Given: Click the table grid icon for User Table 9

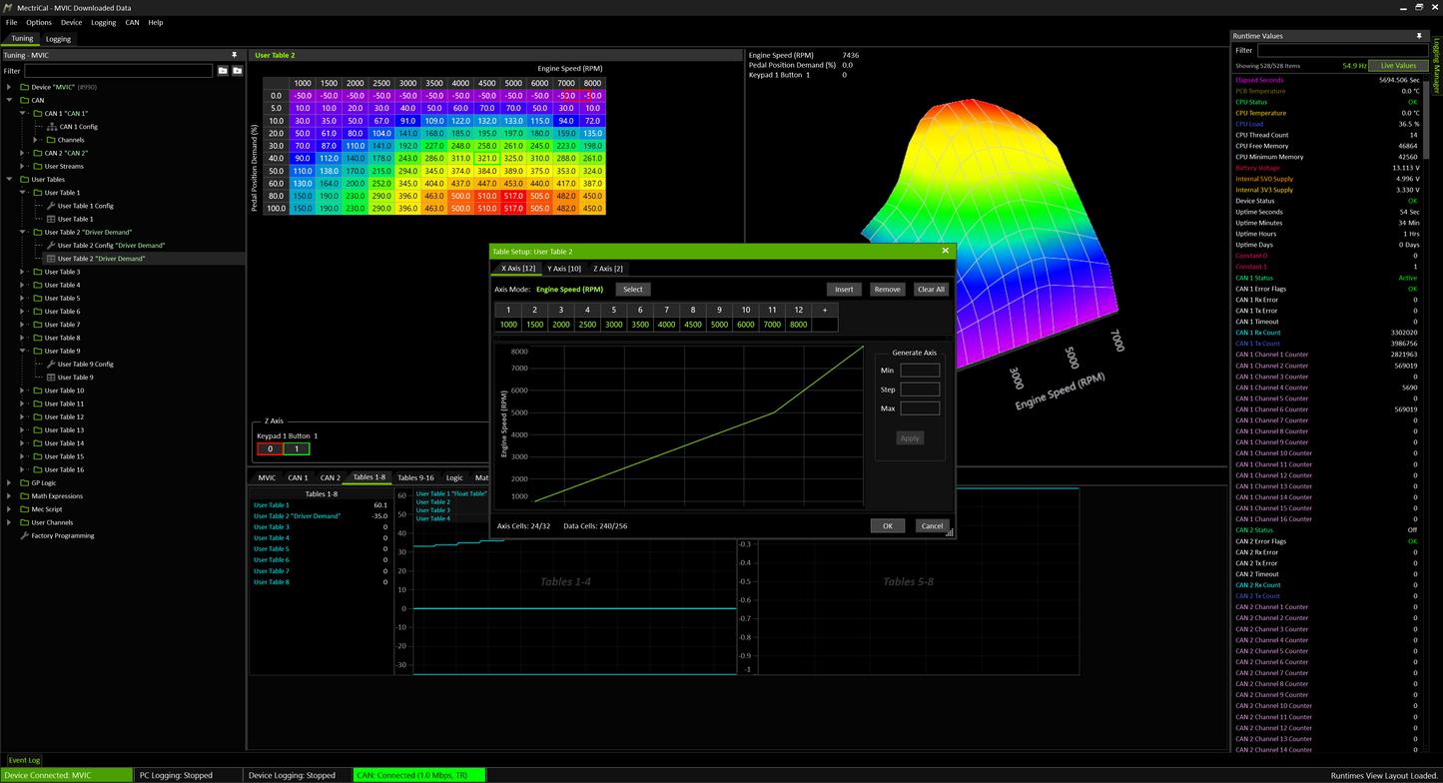Looking at the screenshot, I should tap(51, 378).
